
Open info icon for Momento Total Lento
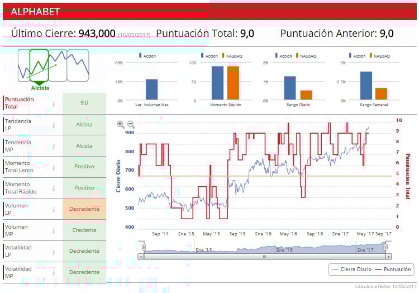click(x=54, y=167)
